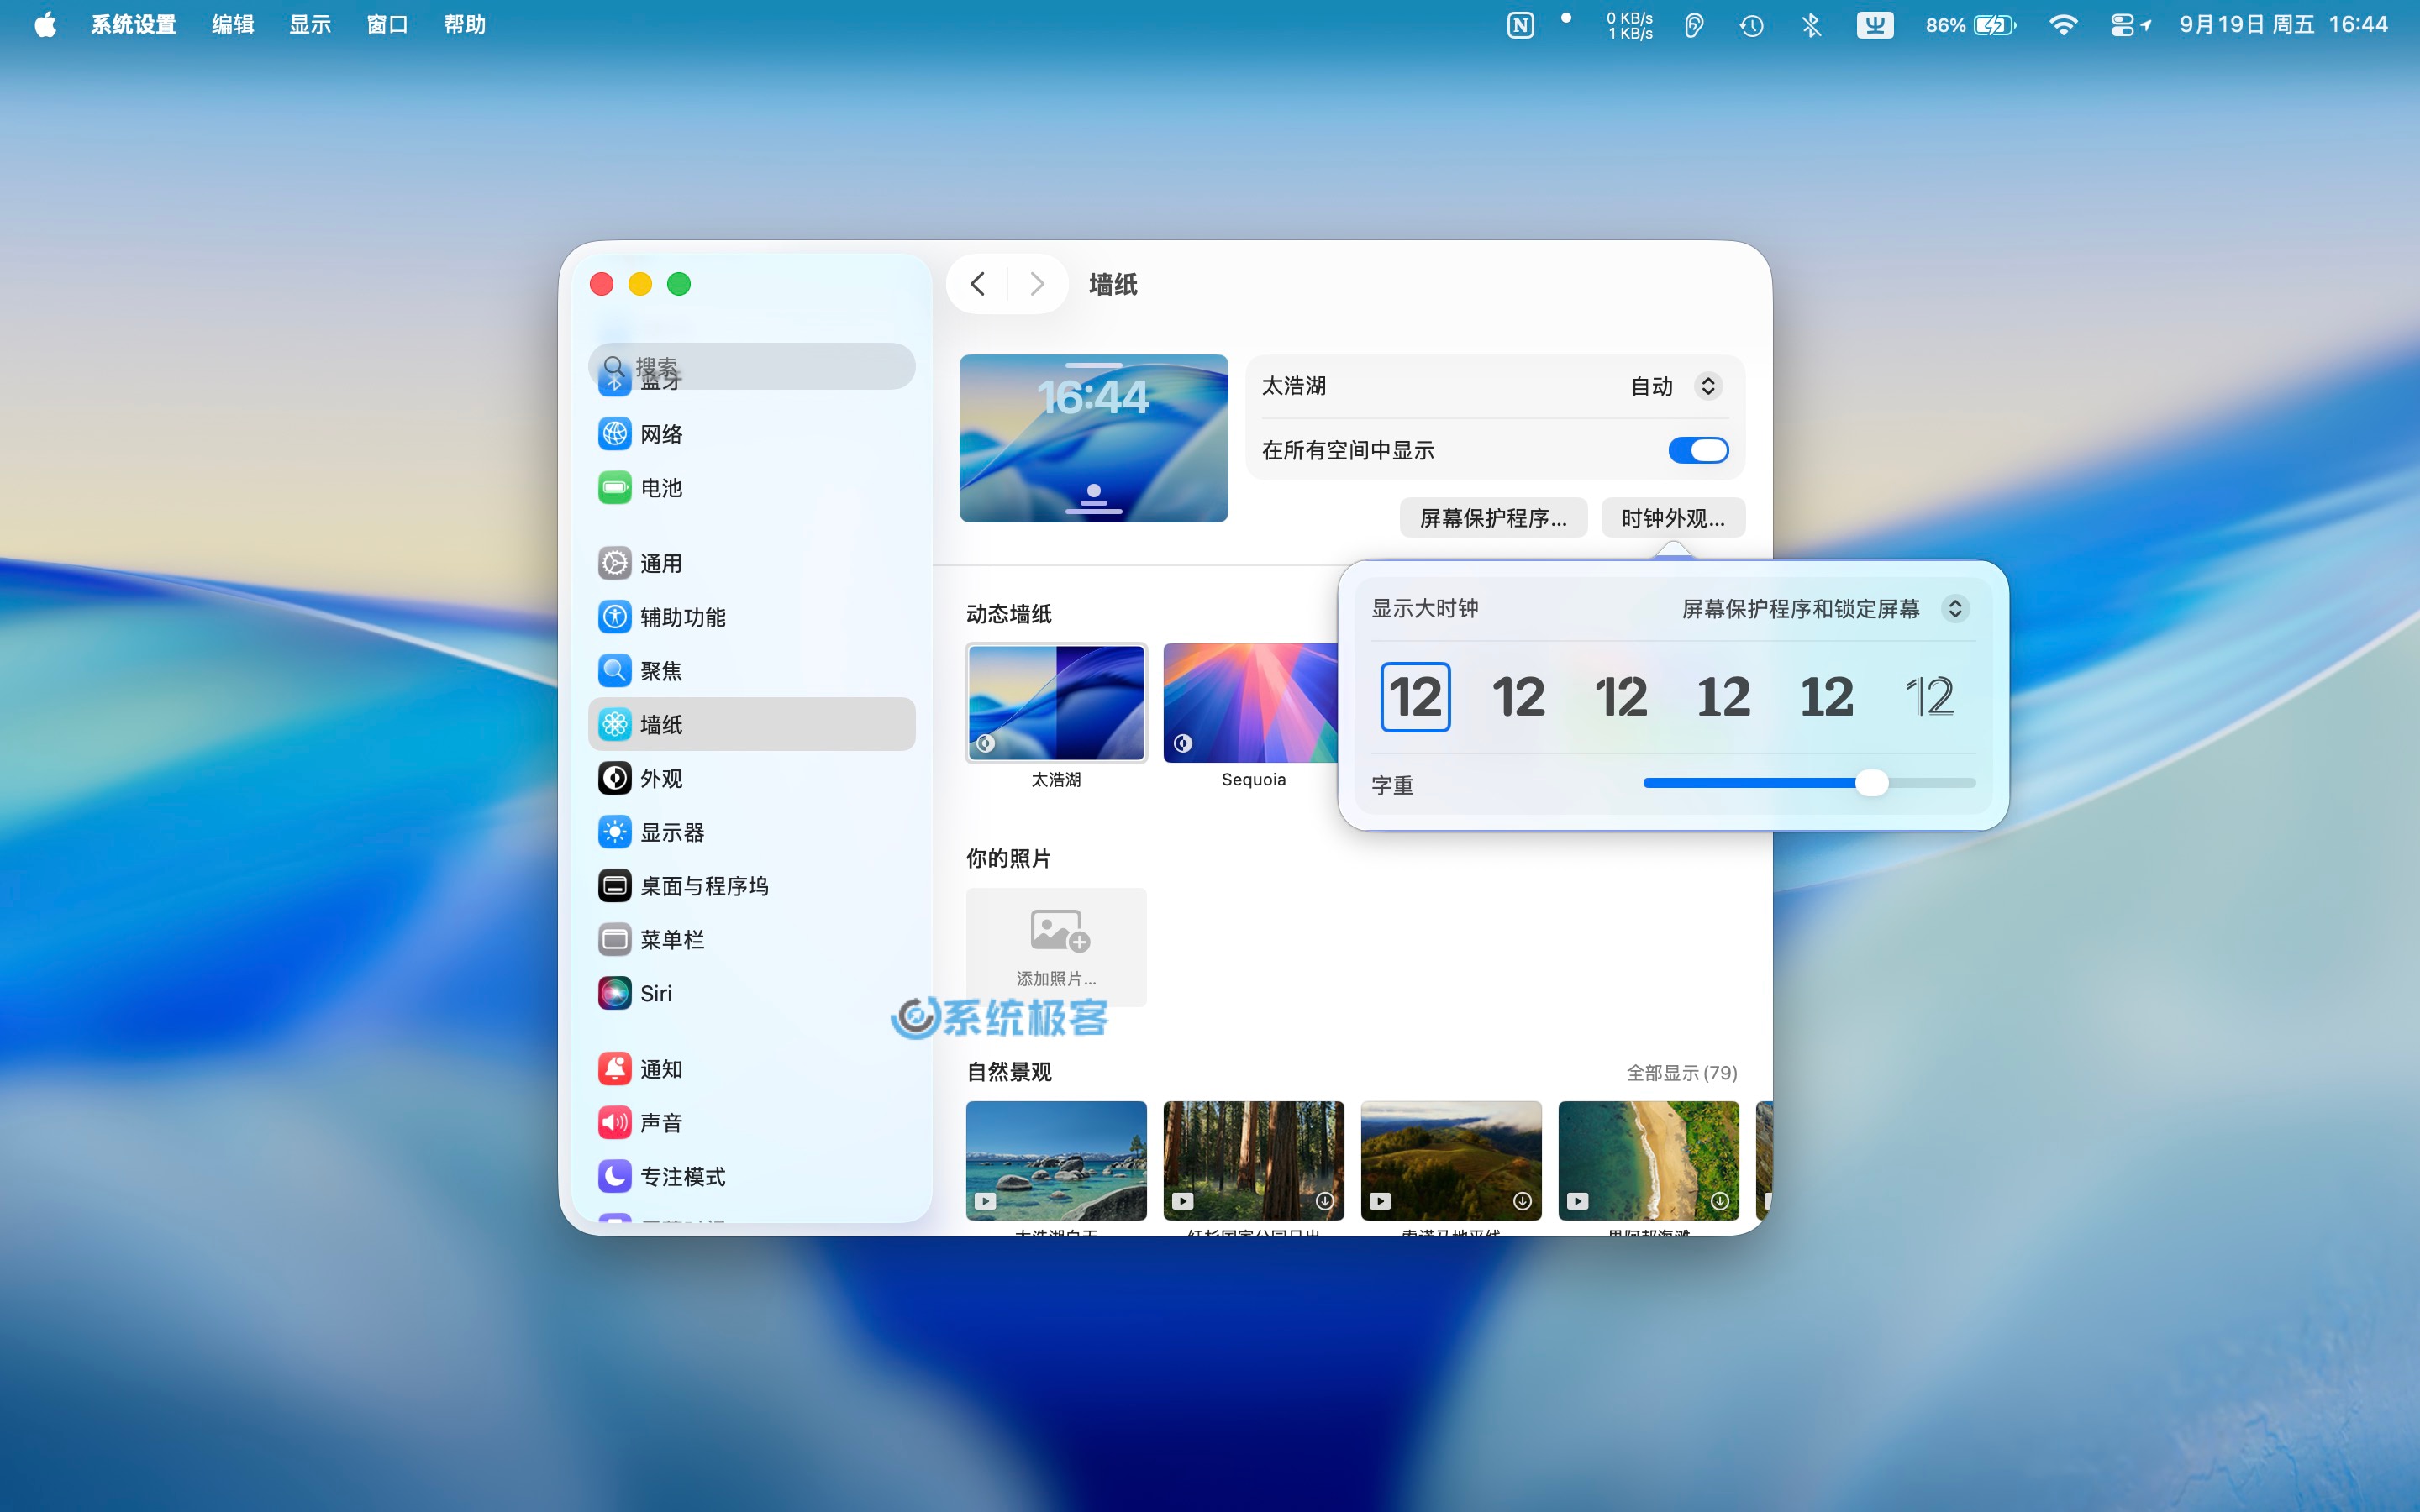Select the beach coastline landscape thumbnail
This screenshot has height=1512, width=2420.
1648,1161
